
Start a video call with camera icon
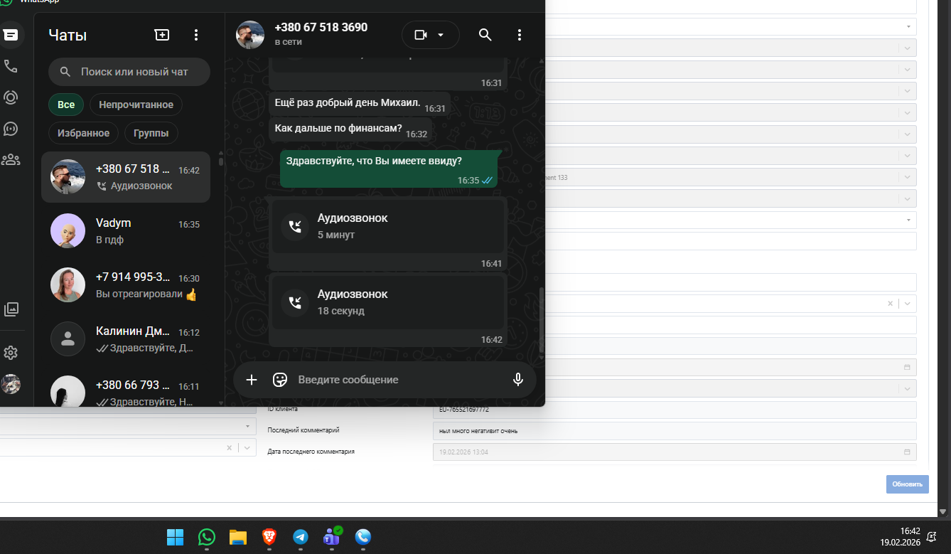click(421, 35)
